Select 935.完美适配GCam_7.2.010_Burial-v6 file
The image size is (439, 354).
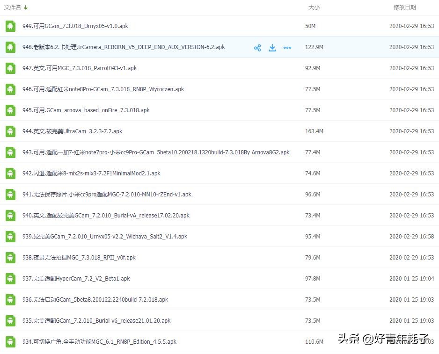[x=96, y=320]
